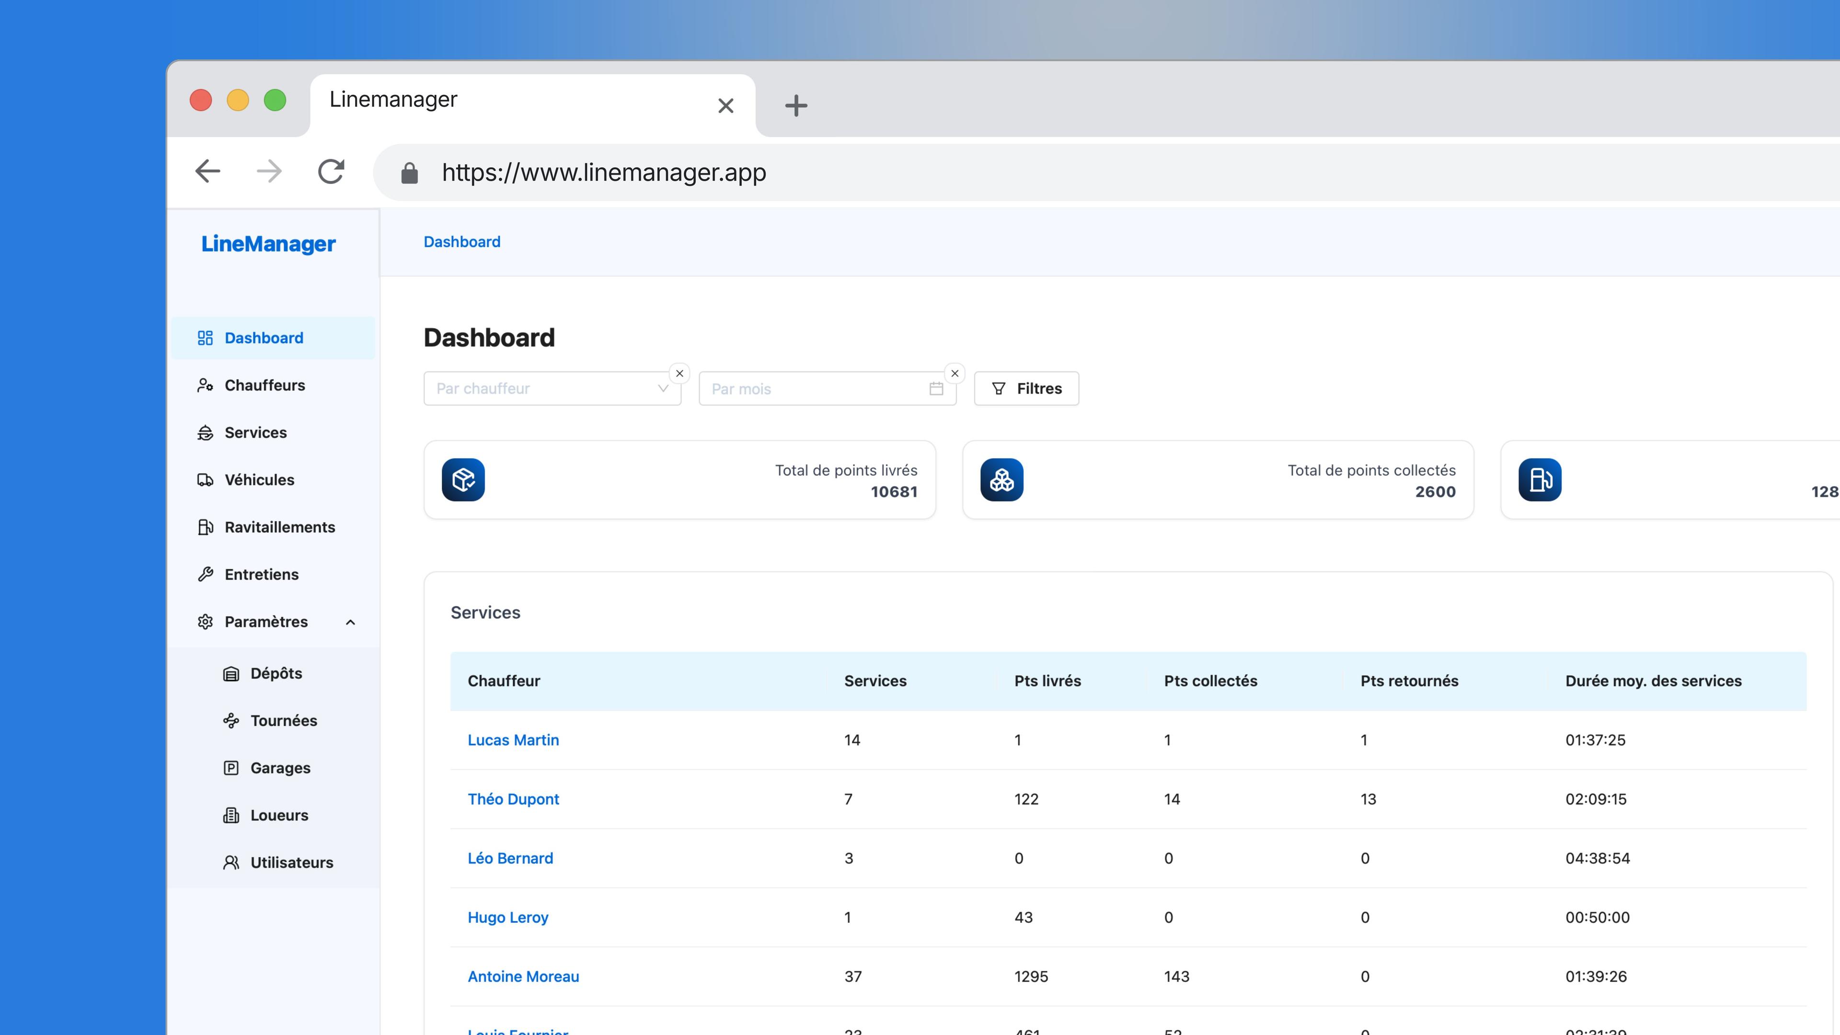Click Antoine Moreau's 1295 pts livrés value
Viewport: 1840px width, 1035px height.
[x=1031, y=977]
